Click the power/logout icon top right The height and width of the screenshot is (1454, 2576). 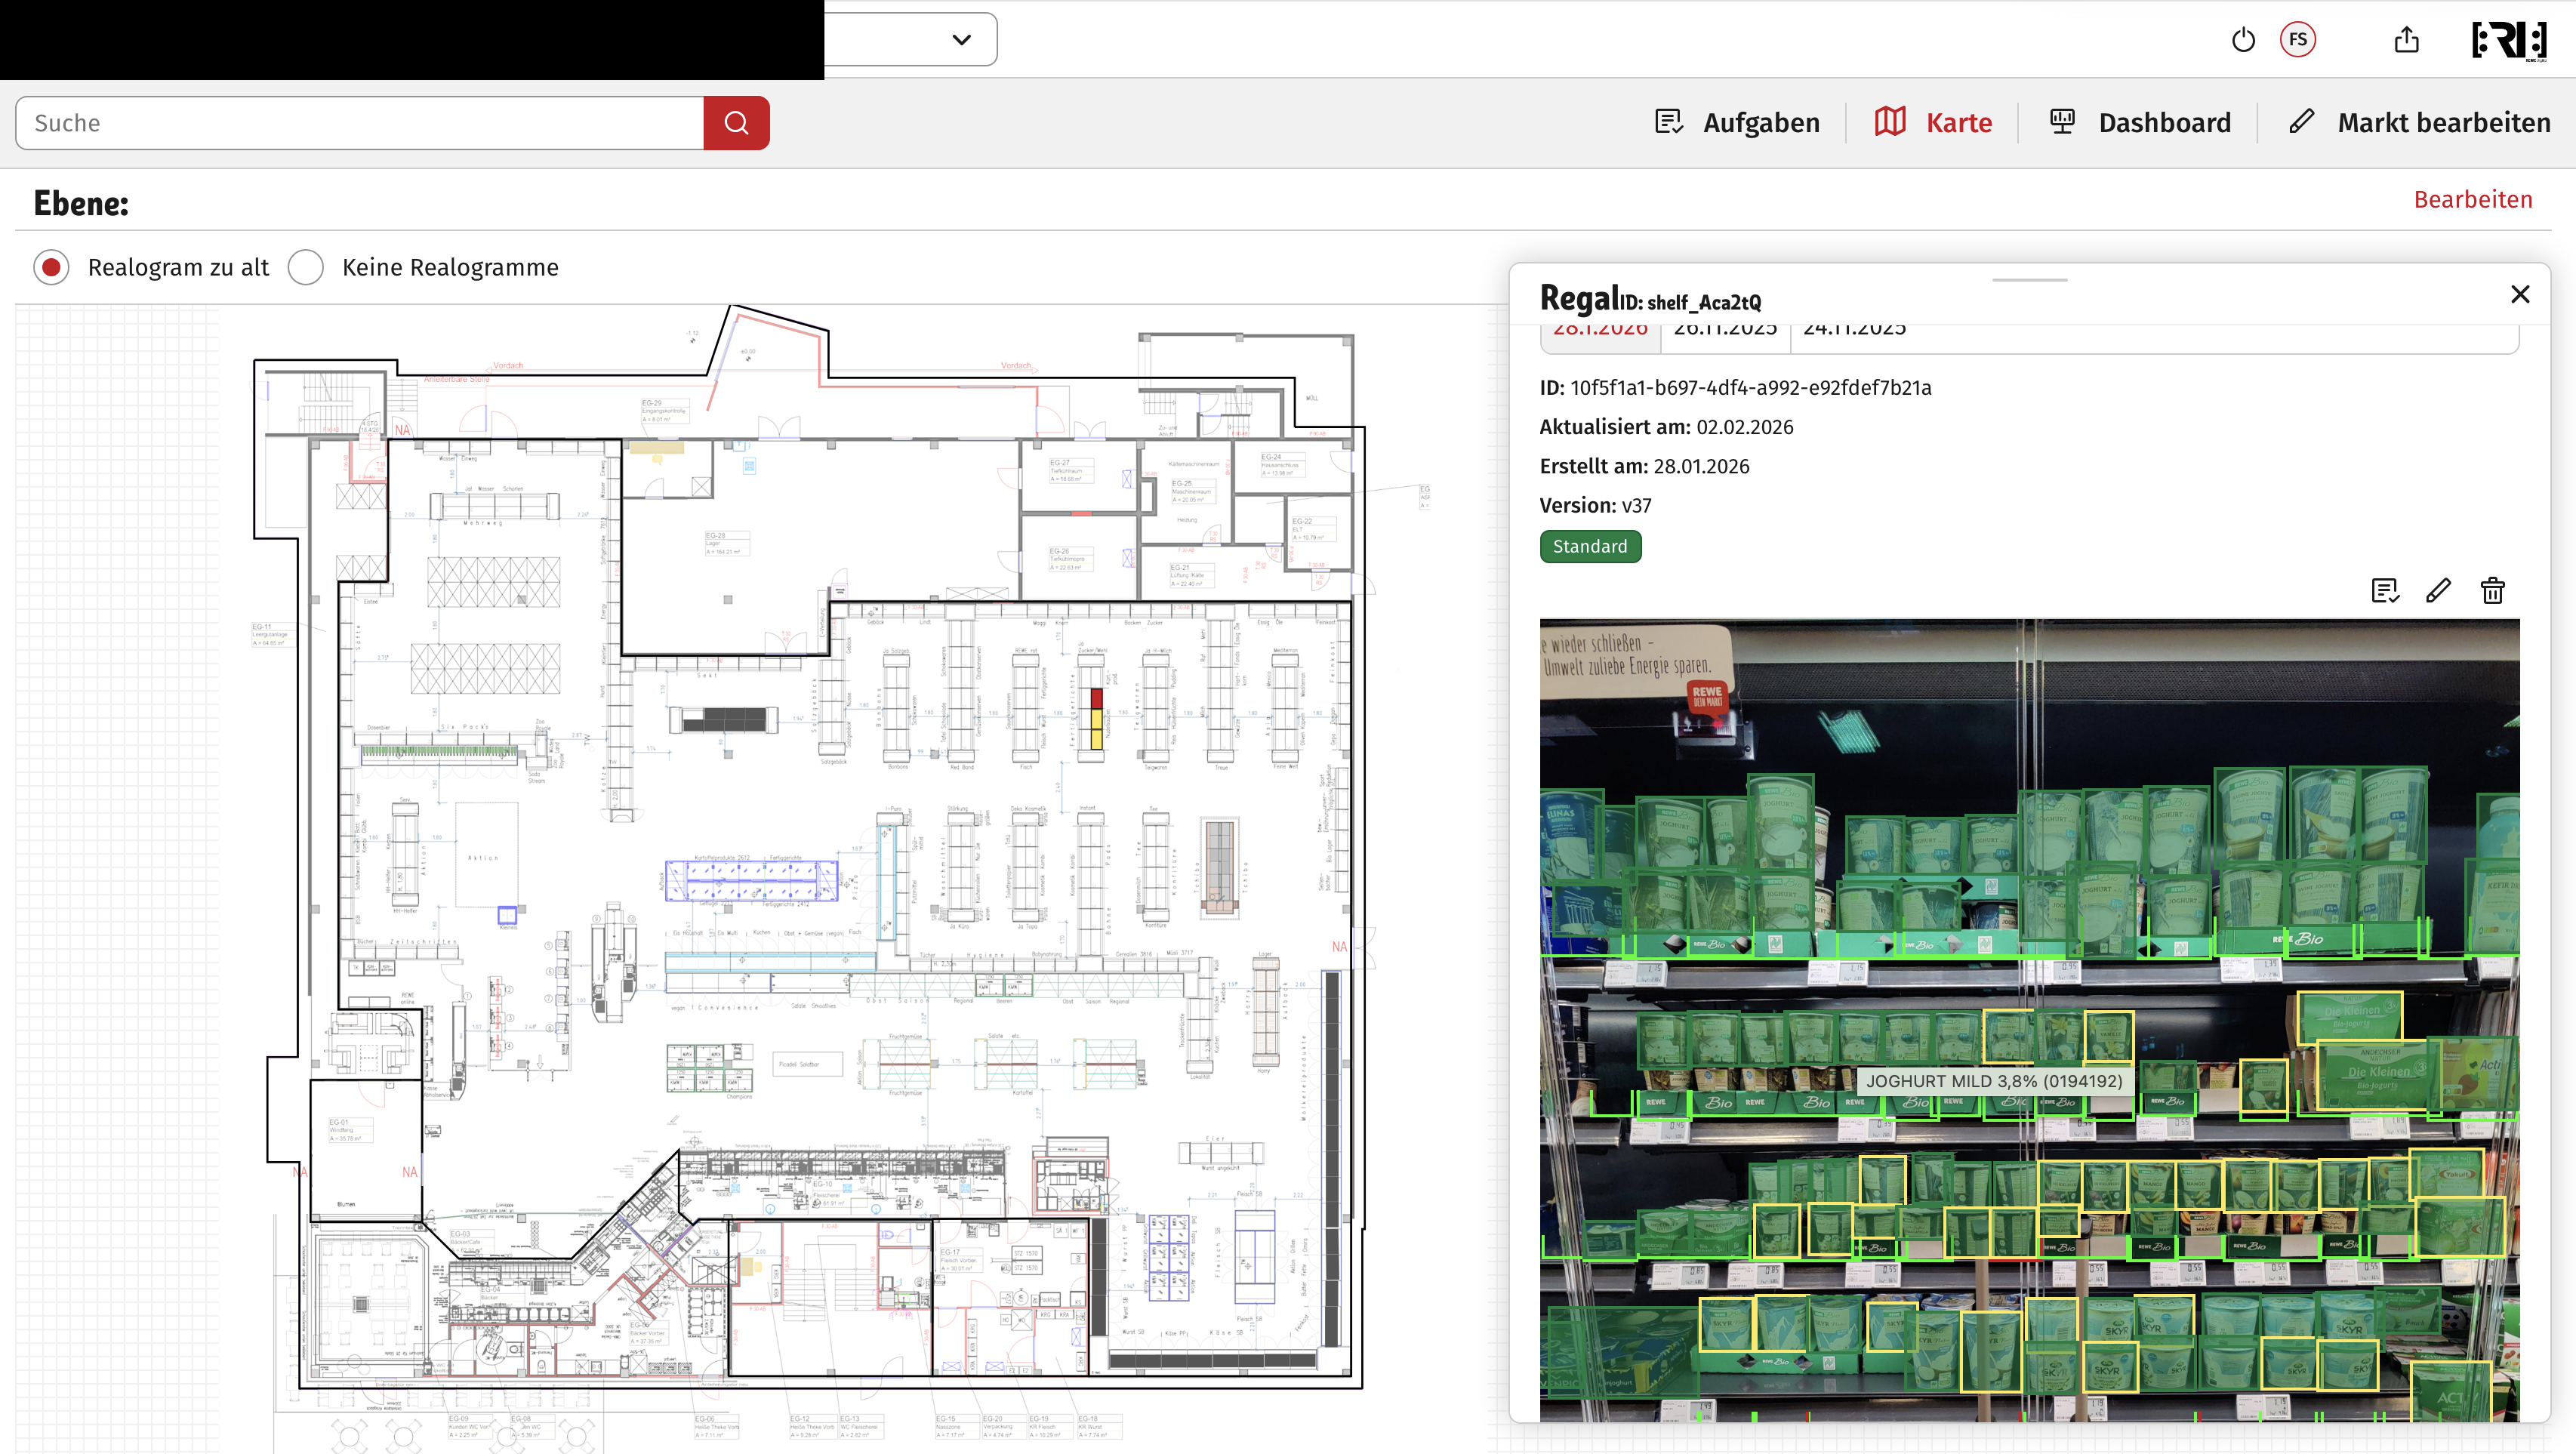[x=2243, y=39]
